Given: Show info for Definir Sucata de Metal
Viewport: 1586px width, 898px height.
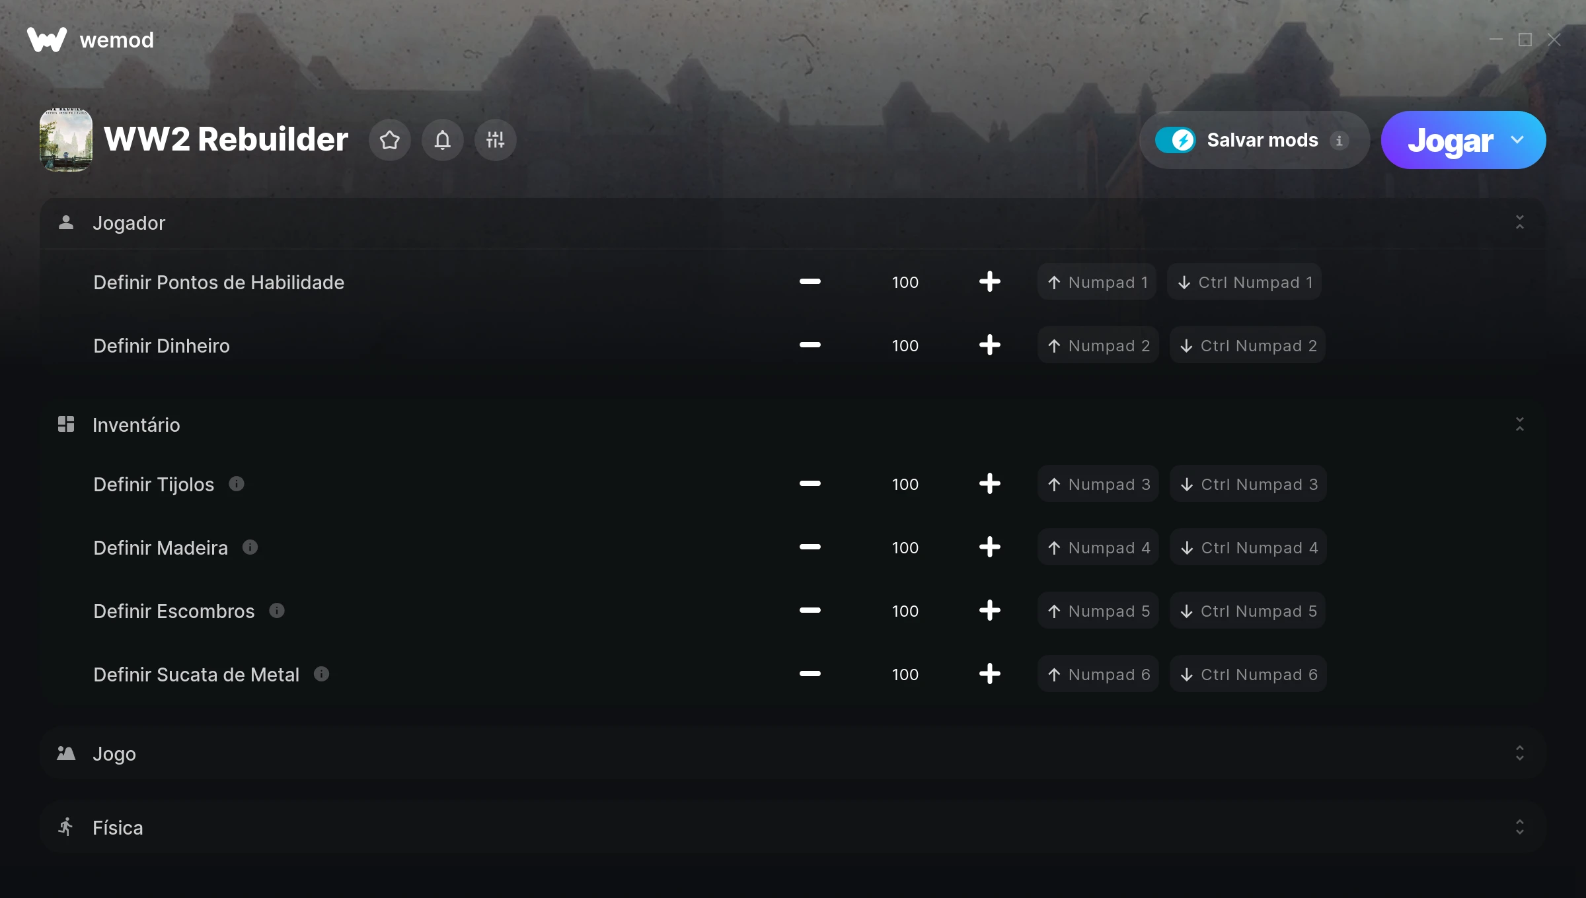Looking at the screenshot, I should click(322, 674).
